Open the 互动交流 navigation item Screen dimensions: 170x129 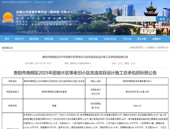[x=64, y=39]
